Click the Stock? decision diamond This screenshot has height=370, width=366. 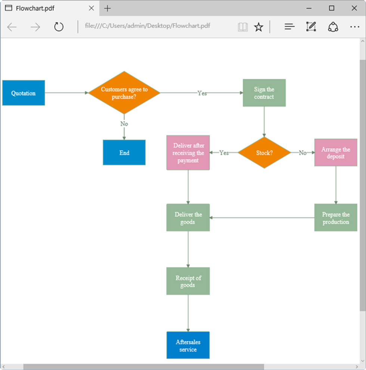tap(264, 153)
